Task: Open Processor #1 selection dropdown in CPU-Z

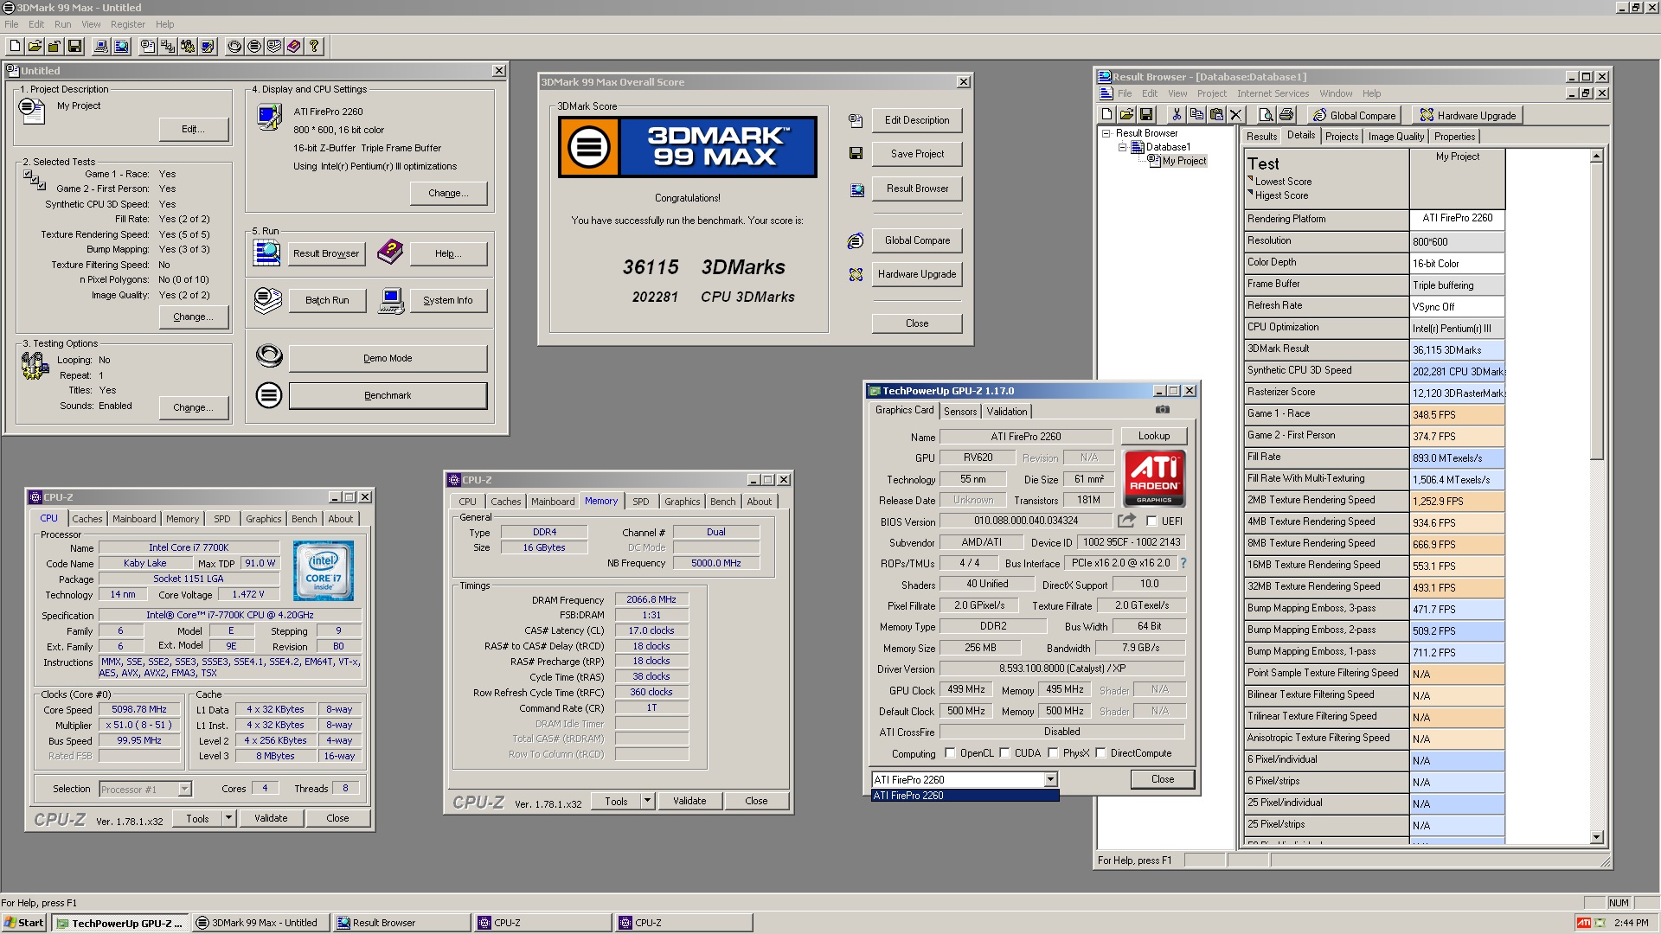Action: pos(184,789)
